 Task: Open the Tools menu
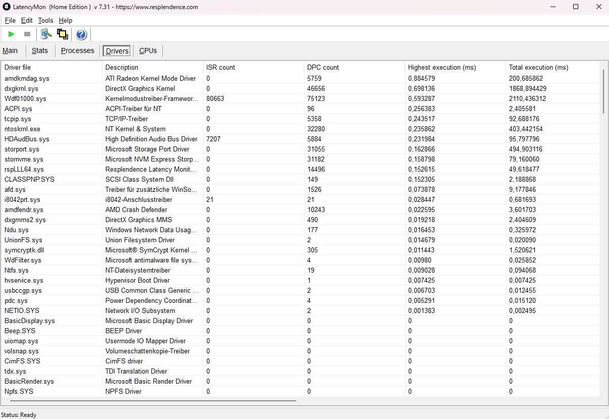(x=45, y=21)
